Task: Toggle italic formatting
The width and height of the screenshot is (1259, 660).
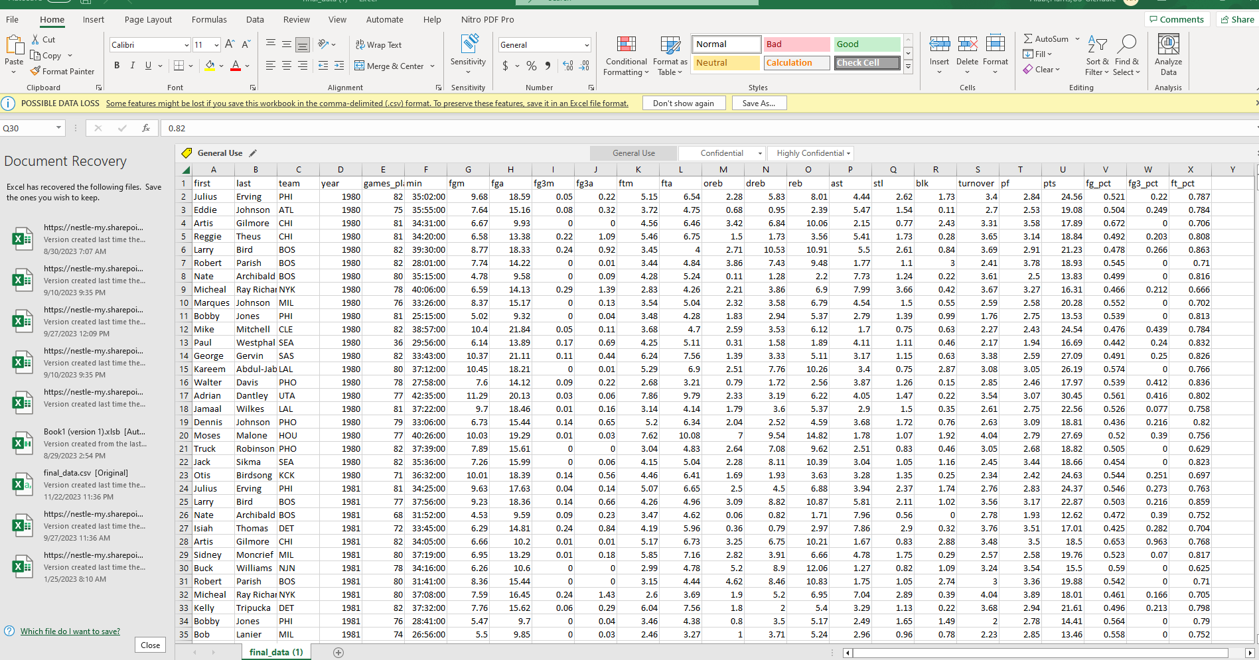Action: click(133, 66)
